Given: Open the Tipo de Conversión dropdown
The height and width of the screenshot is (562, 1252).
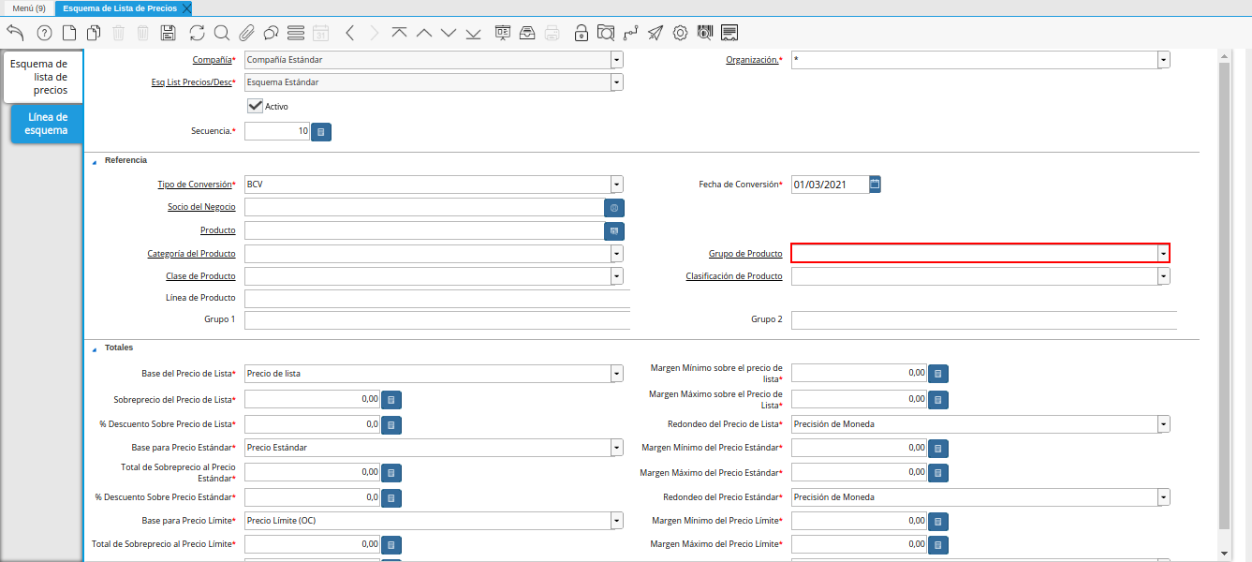Looking at the screenshot, I should pos(616,185).
